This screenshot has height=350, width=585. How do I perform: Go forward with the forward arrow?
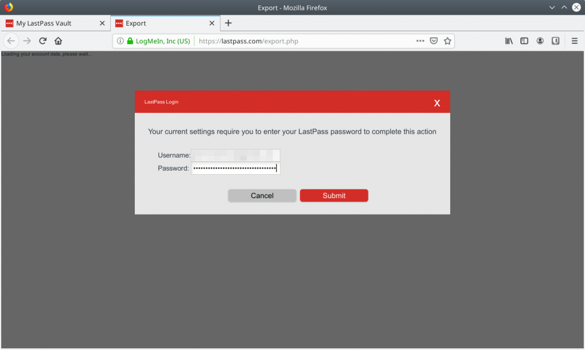(x=27, y=41)
